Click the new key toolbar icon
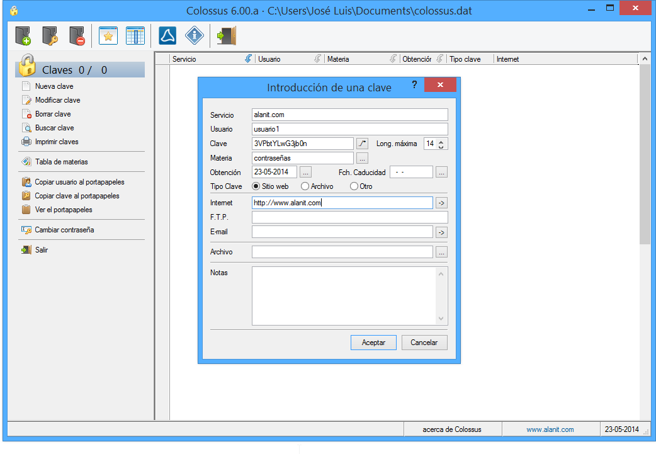 23,36
